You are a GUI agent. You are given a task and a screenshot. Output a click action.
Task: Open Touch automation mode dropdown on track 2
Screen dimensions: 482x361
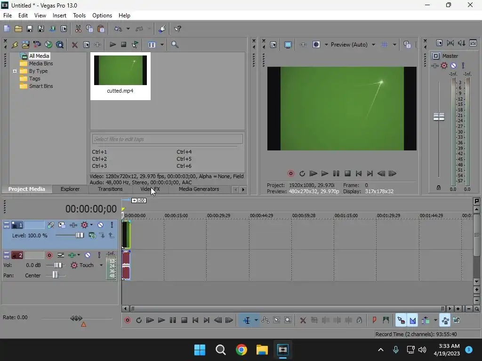pyautogui.click(x=101, y=265)
